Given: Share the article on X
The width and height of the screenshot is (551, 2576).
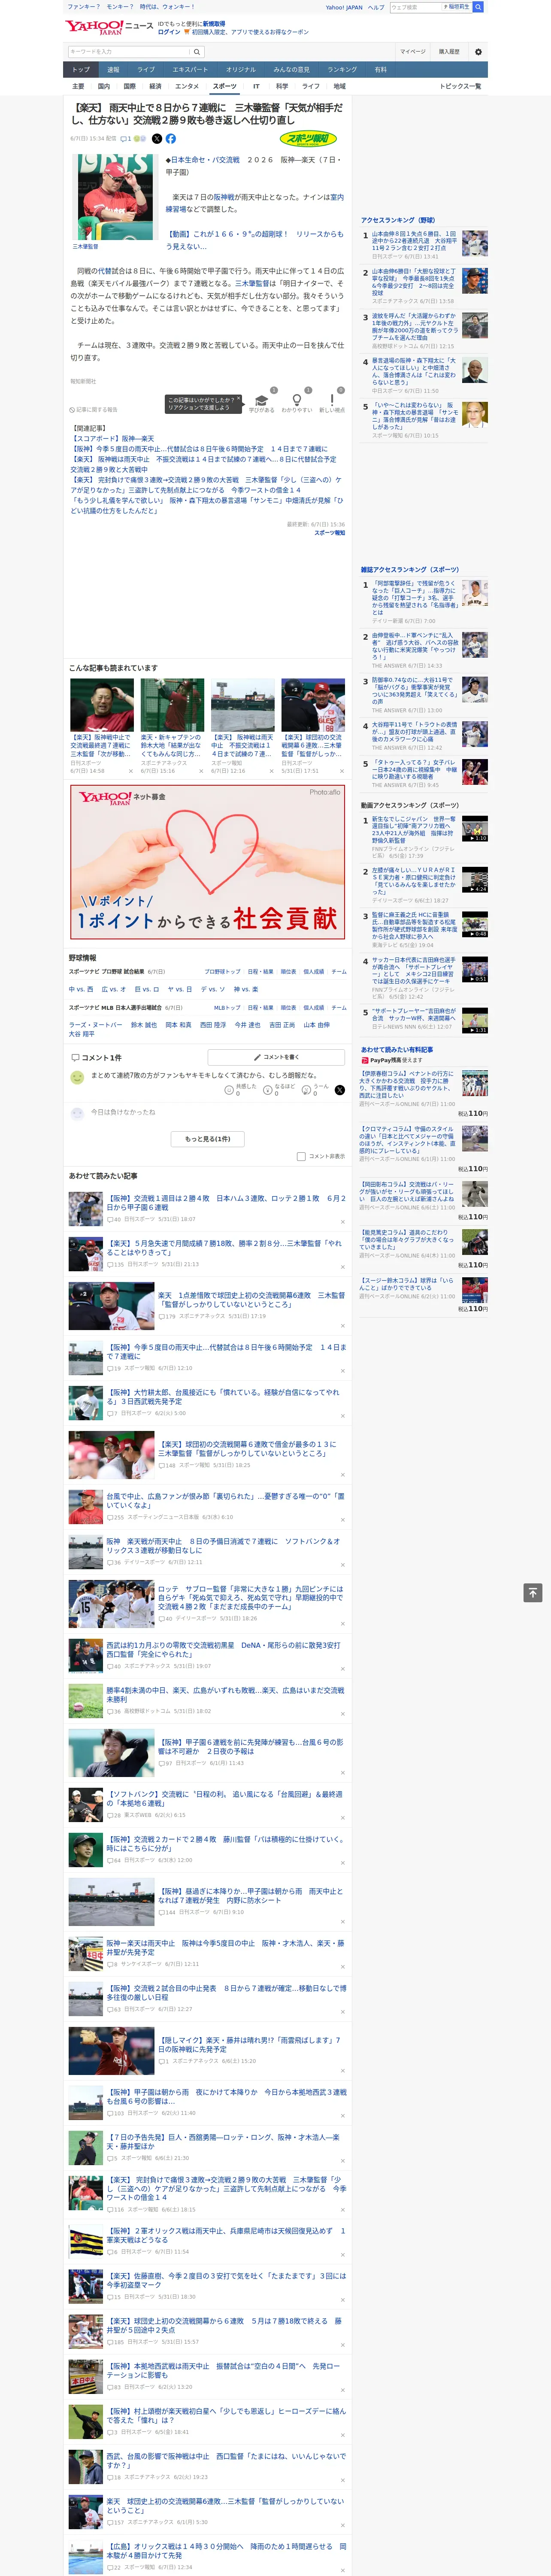Looking at the screenshot, I should [x=156, y=139].
